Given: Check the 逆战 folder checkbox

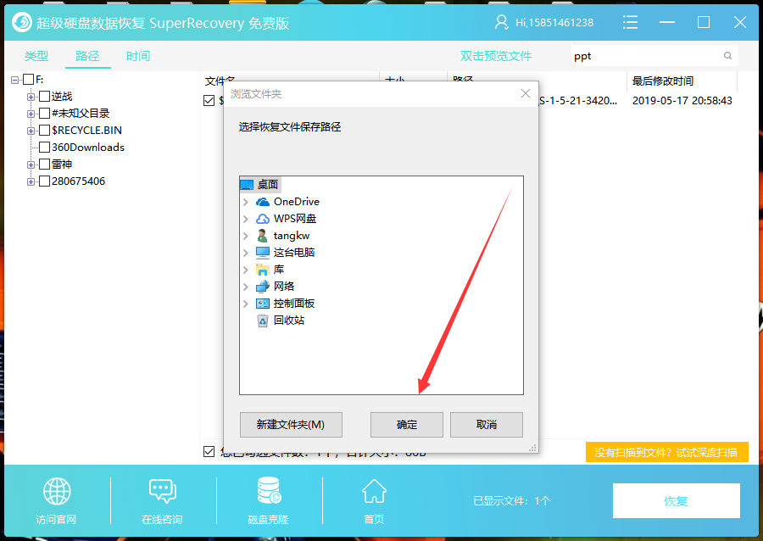Looking at the screenshot, I should (44, 97).
